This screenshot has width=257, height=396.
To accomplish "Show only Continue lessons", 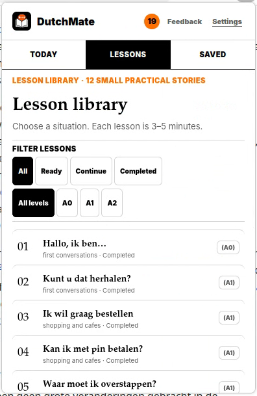I will click(x=91, y=171).
